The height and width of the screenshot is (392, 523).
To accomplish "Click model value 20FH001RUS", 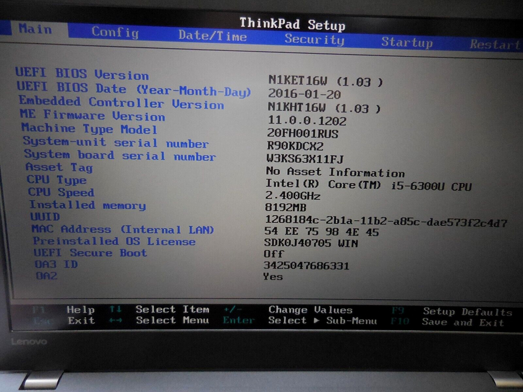I will click(303, 133).
